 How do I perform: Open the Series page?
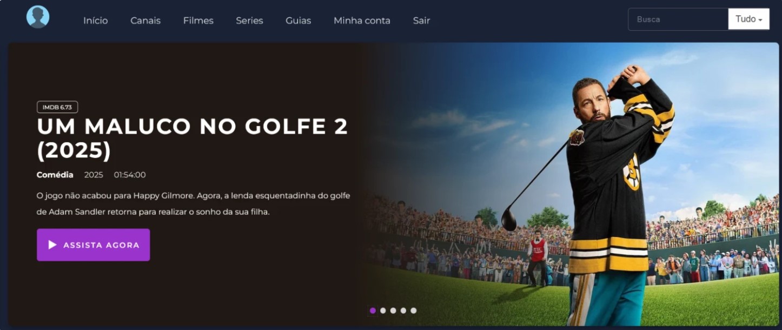coord(249,21)
